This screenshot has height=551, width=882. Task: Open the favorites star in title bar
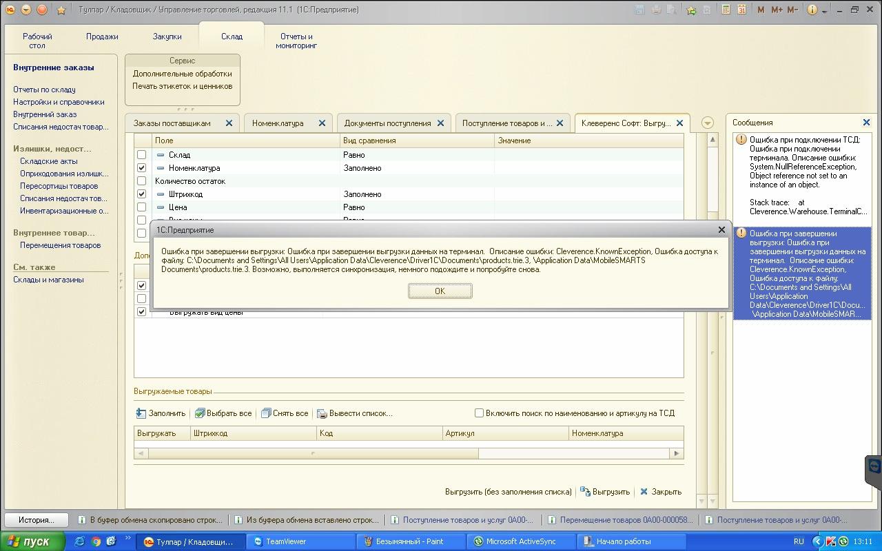coord(61,10)
